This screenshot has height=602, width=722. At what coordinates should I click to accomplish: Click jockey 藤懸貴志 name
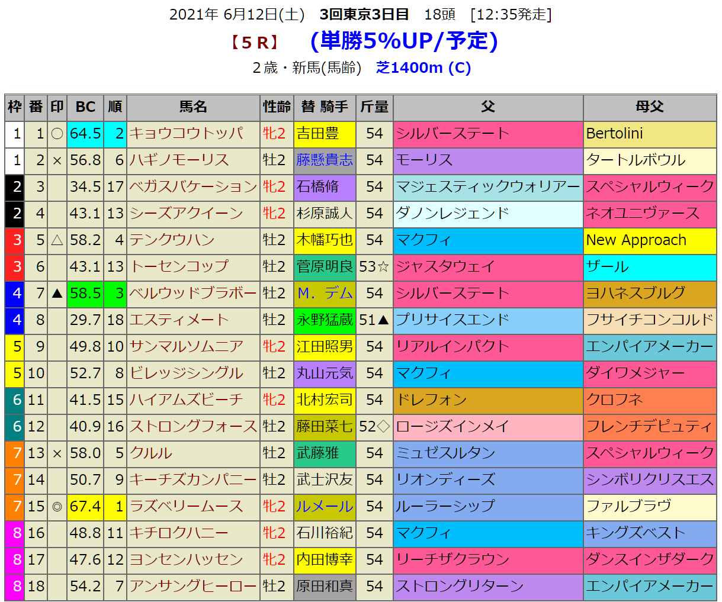click(325, 160)
